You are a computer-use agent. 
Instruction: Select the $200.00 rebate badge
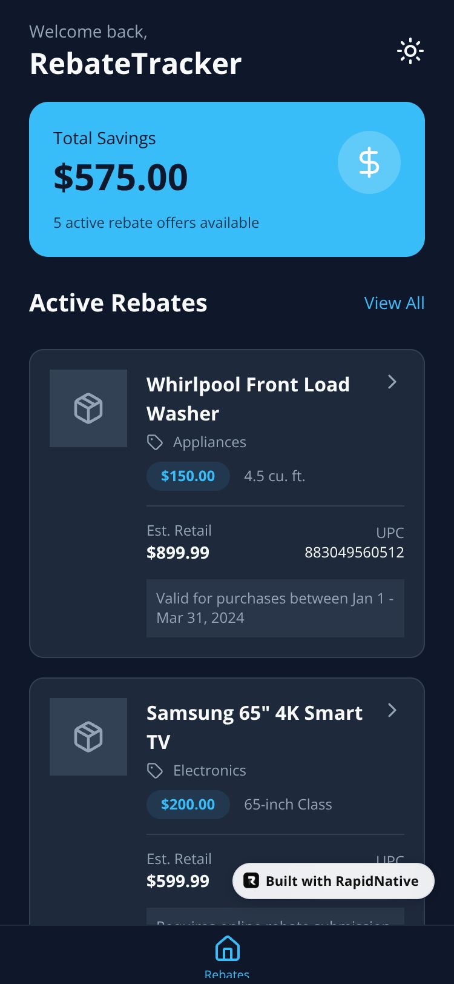click(x=188, y=804)
